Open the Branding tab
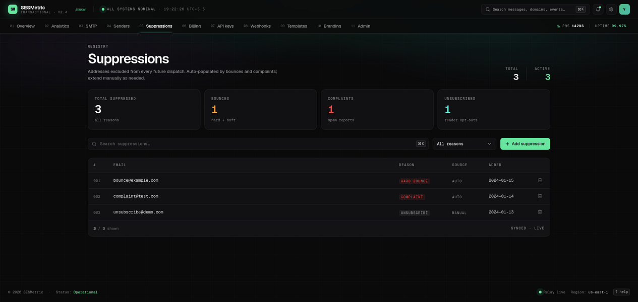Image resolution: width=638 pixels, height=302 pixels. 329,26
